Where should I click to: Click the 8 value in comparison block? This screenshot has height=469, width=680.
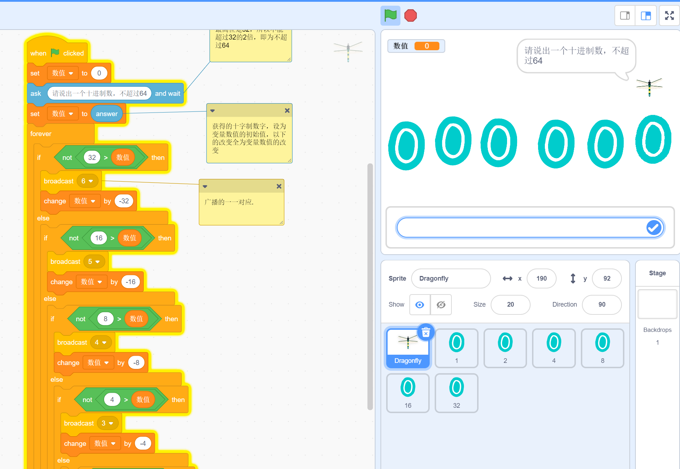tap(106, 319)
